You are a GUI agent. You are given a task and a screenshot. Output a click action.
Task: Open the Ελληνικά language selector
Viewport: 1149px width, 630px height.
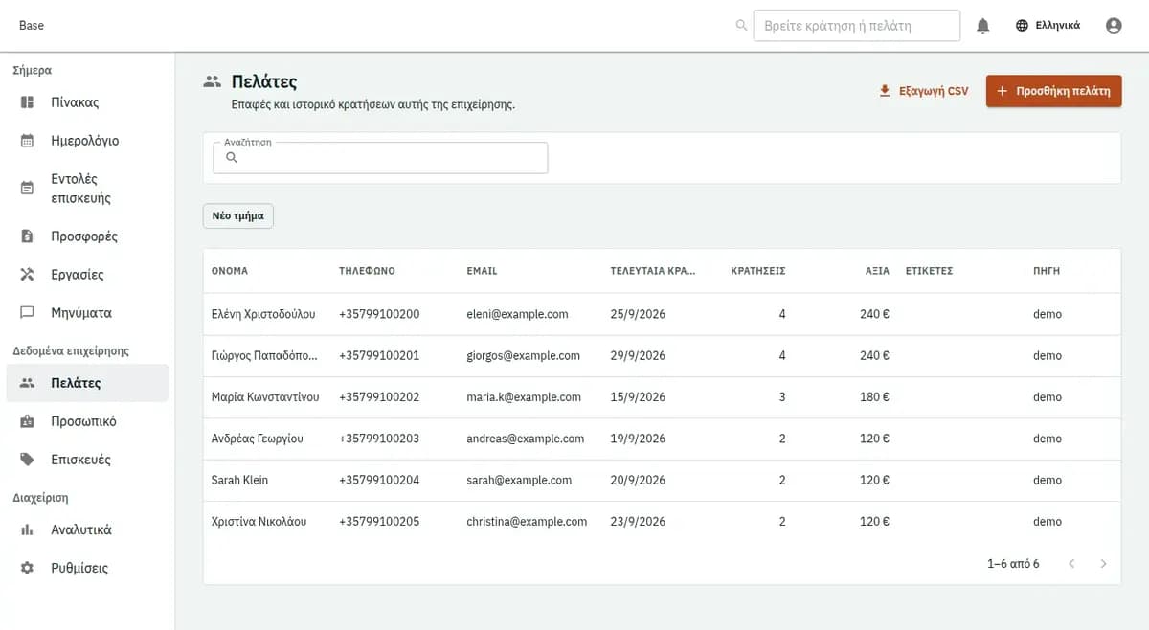[x=1048, y=26]
